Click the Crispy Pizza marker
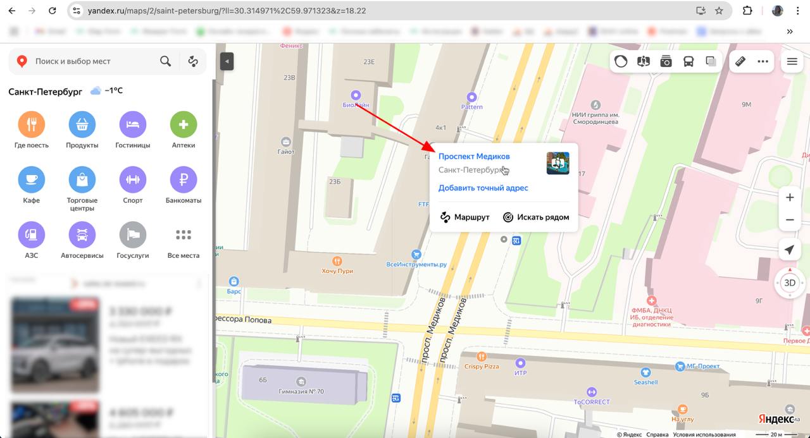This screenshot has height=438, width=810. pyautogui.click(x=482, y=356)
